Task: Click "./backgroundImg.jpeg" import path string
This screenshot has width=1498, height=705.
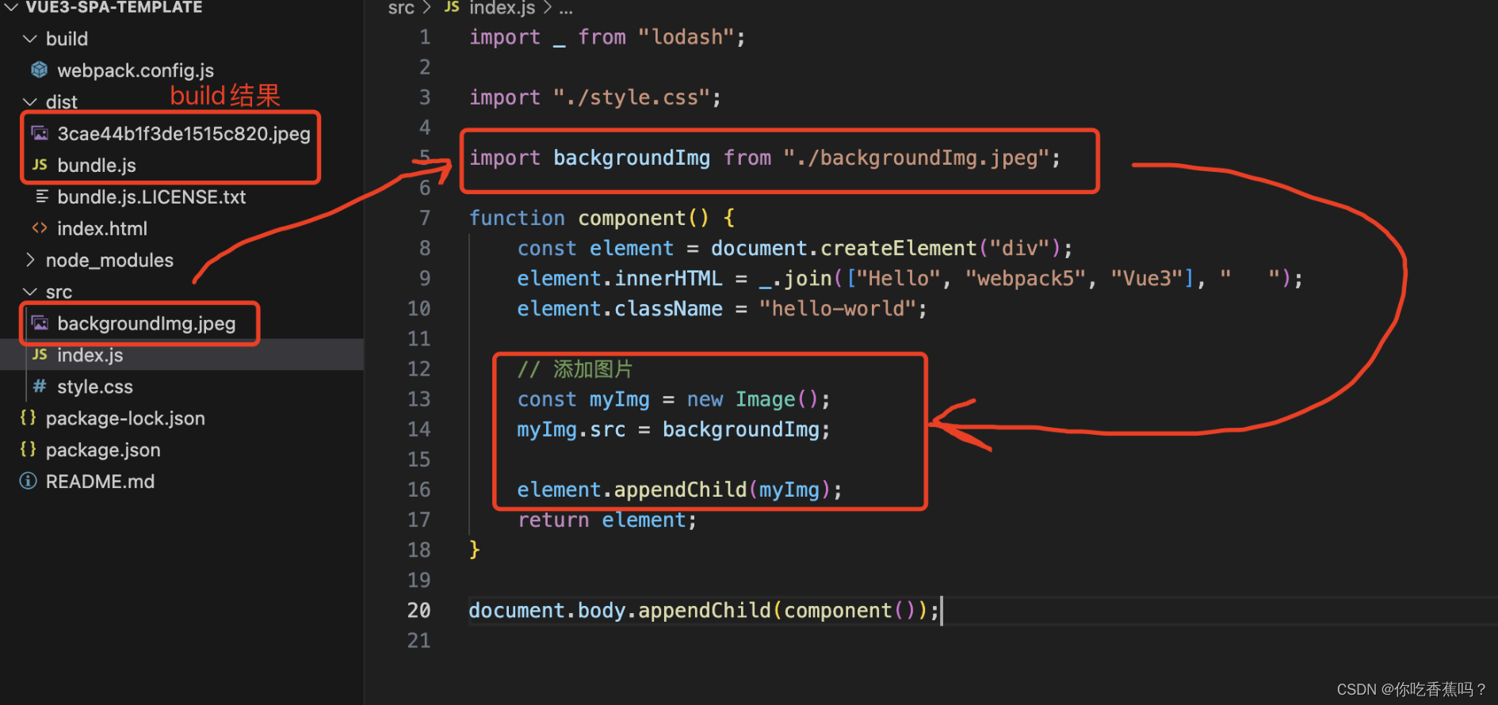Action: (917, 158)
